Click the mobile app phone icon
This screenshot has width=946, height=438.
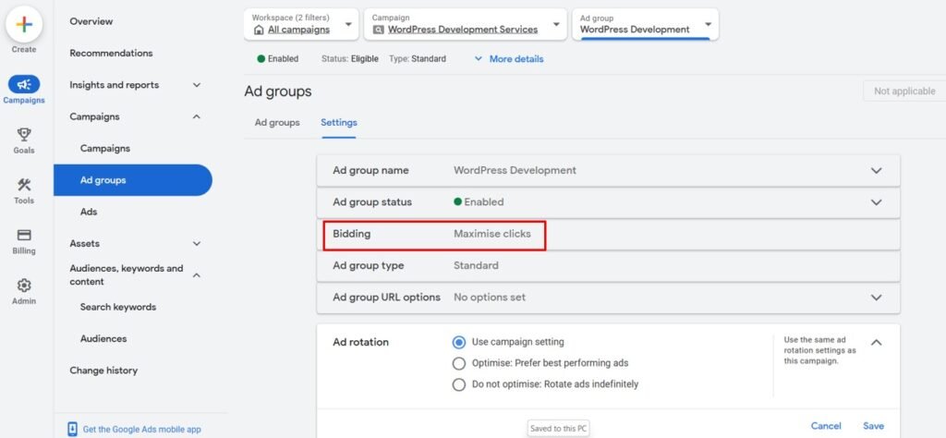(72, 429)
